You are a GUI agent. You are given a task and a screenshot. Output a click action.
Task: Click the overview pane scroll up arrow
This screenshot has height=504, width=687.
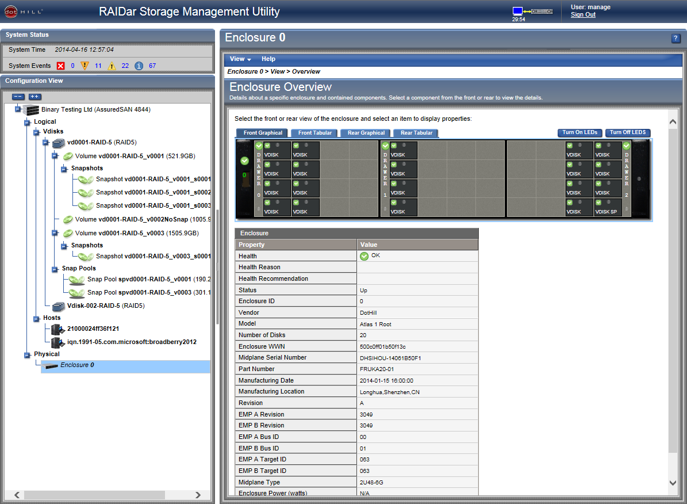[x=673, y=122]
